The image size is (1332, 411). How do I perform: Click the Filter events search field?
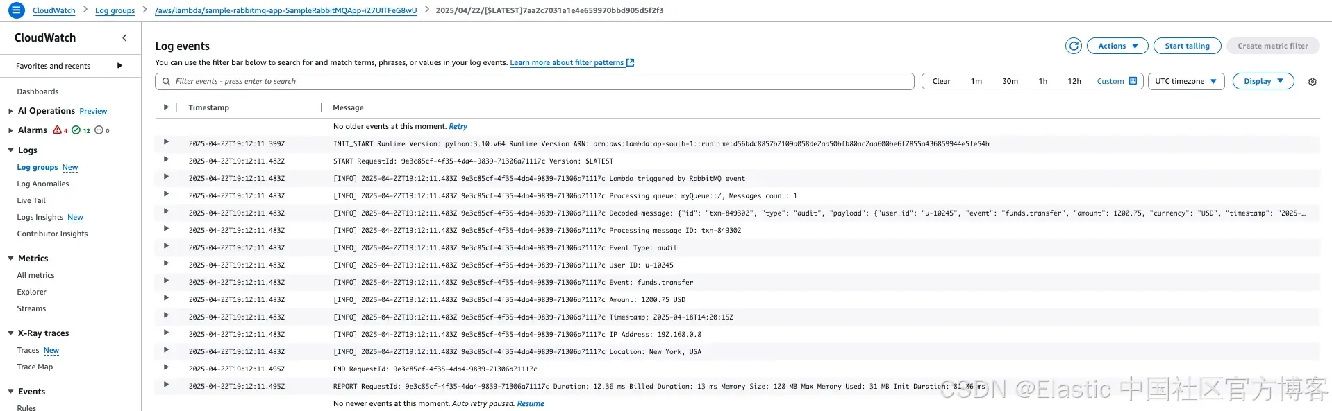point(534,81)
